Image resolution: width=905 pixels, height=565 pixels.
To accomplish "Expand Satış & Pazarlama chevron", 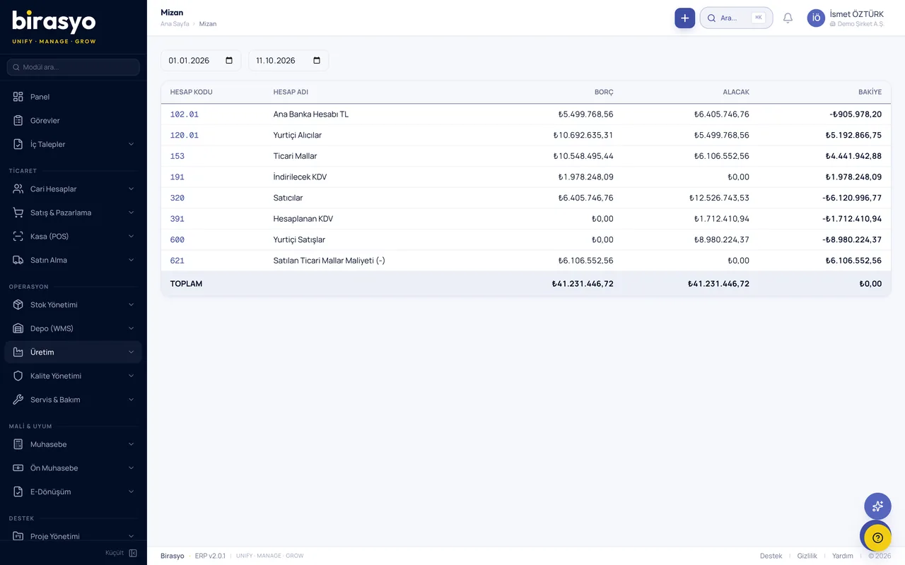I will (131, 213).
